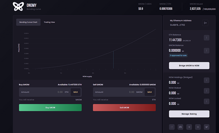This screenshot has width=219, height=133.
Task: Open info icon for NOM Locked
Action: coord(206,101)
